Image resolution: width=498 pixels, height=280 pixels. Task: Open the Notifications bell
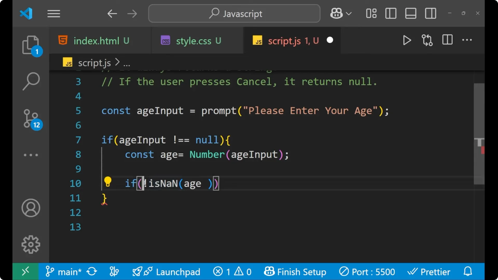click(467, 271)
